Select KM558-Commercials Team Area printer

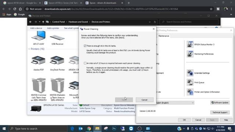pyautogui.click(x=39, y=89)
